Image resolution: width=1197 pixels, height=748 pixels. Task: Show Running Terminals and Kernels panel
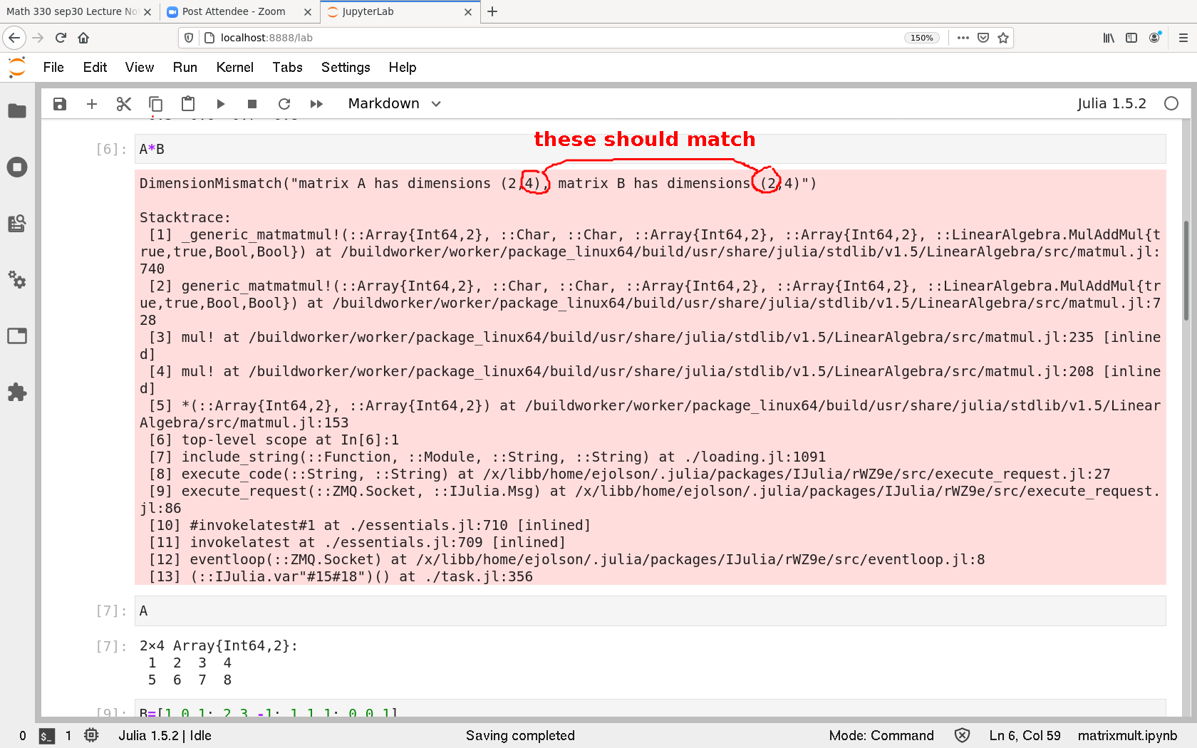click(x=17, y=167)
